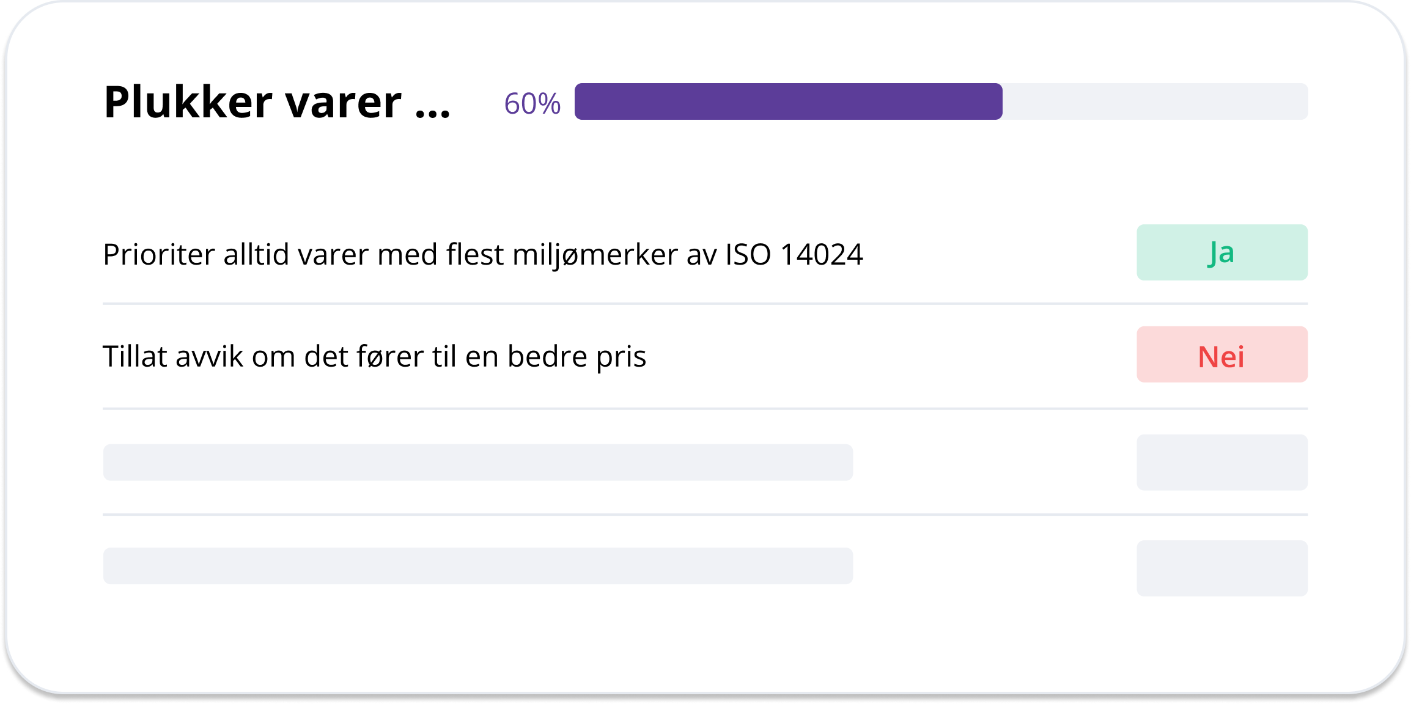
Task: Select the rule text about bedre pris
Action: click(x=376, y=354)
